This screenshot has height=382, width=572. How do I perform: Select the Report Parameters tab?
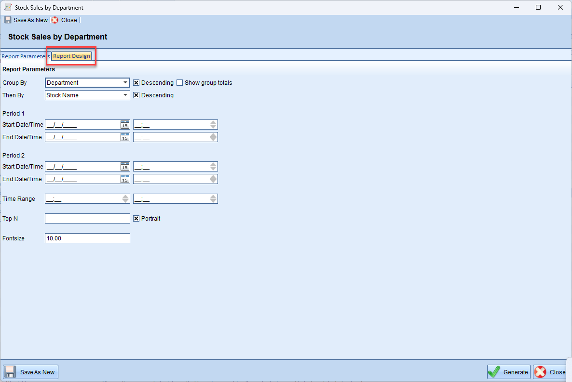pyautogui.click(x=24, y=56)
